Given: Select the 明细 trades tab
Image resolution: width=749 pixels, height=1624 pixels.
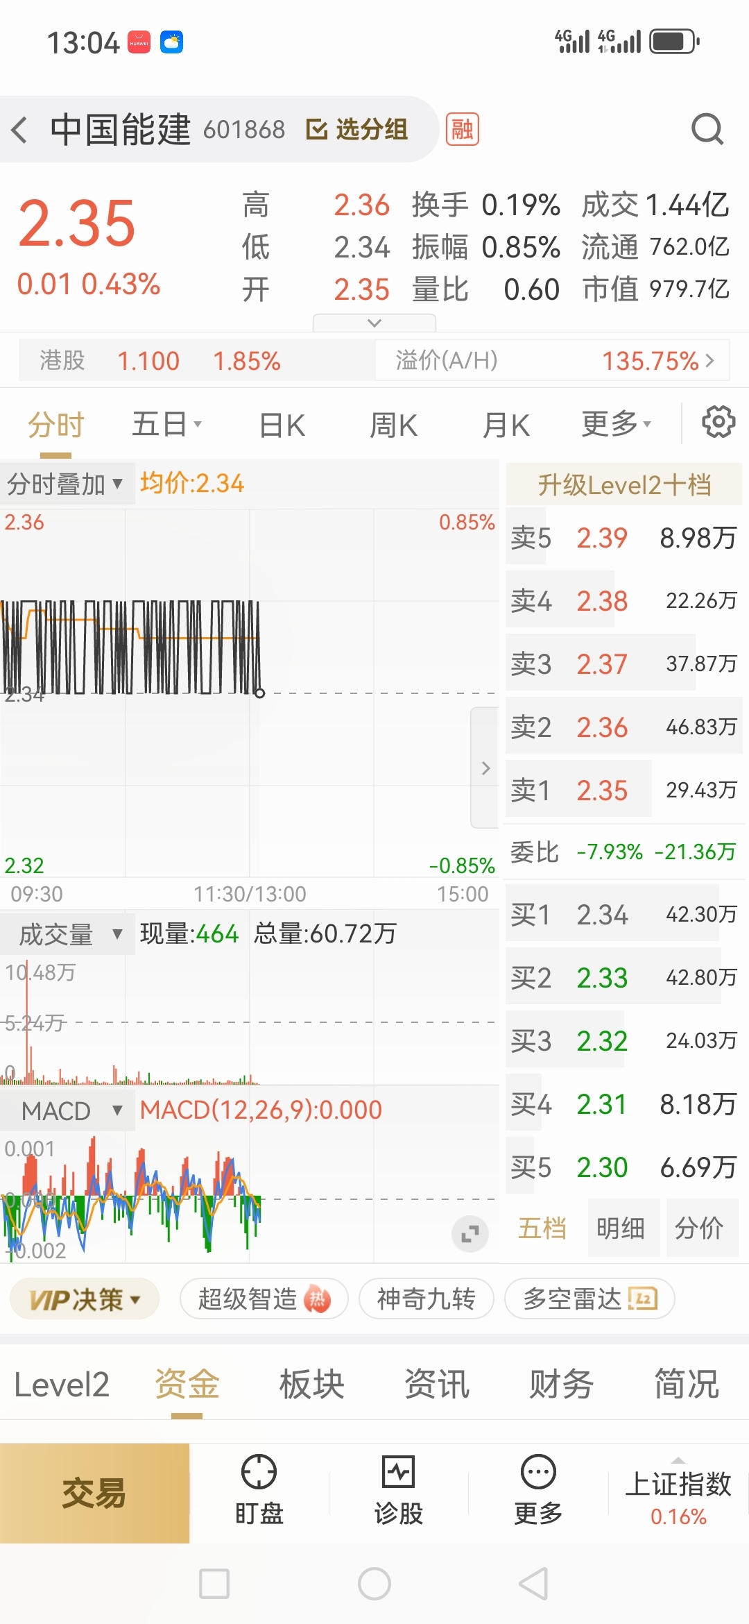Looking at the screenshot, I should (621, 1228).
